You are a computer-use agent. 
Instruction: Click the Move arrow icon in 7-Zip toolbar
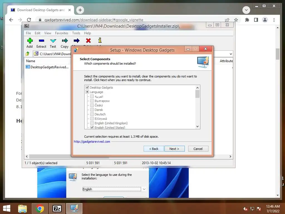(77, 41)
